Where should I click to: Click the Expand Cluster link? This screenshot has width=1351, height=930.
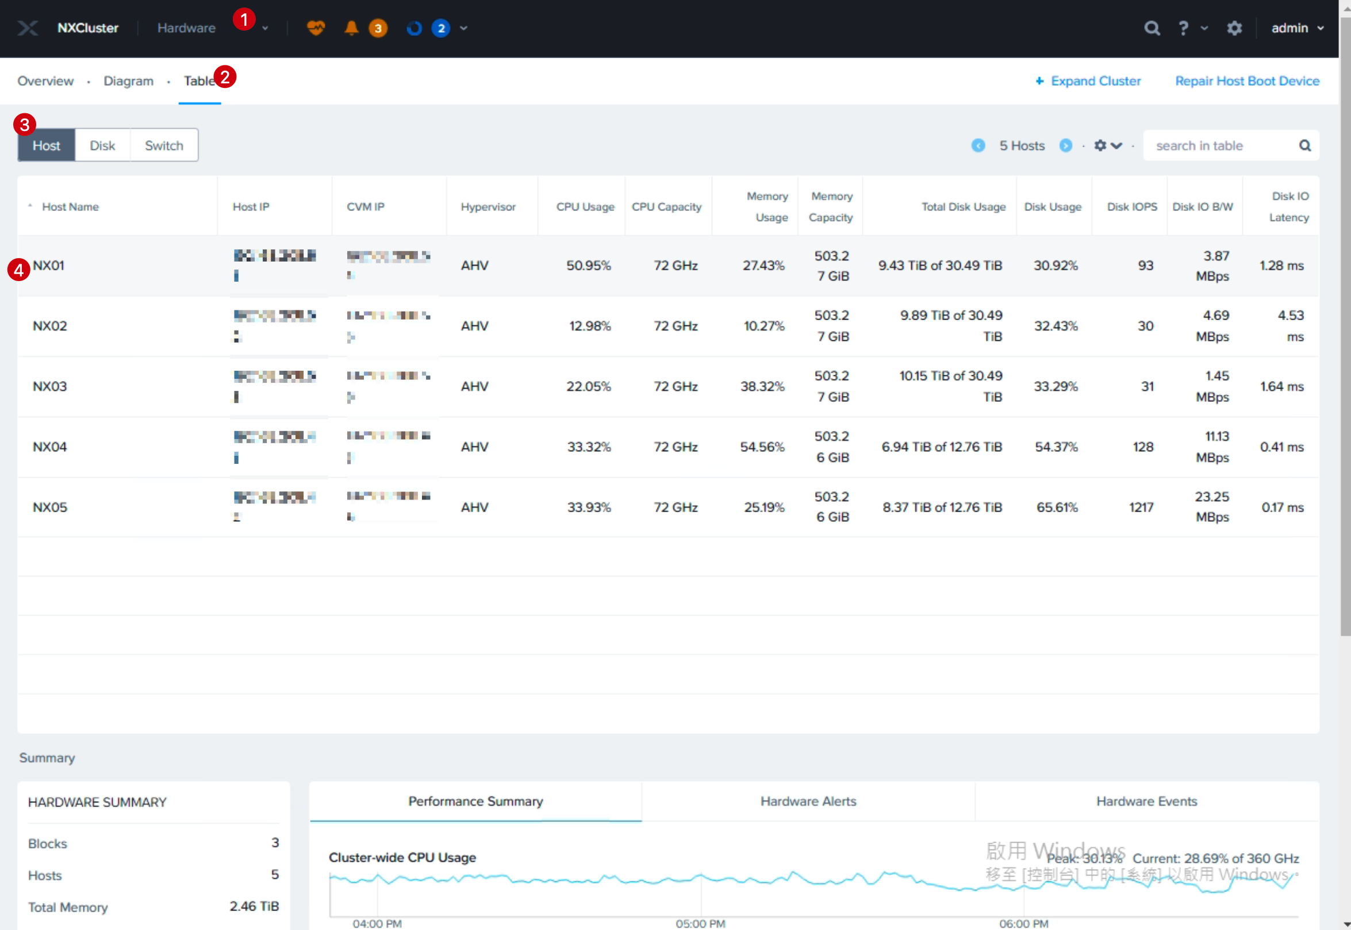[1088, 81]
